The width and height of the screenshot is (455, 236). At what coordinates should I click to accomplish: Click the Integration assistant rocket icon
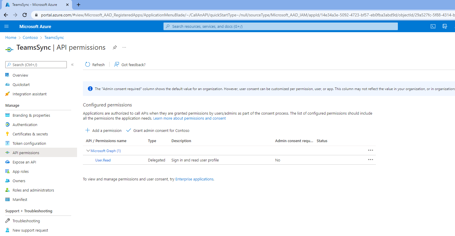[7, 94]
